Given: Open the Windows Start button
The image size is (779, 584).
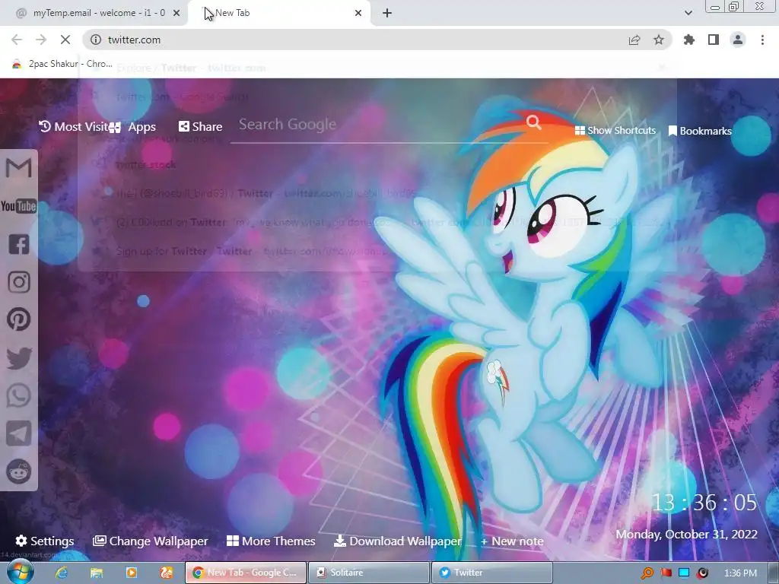Looking at the screenshot, I should (x=20, y=572).
